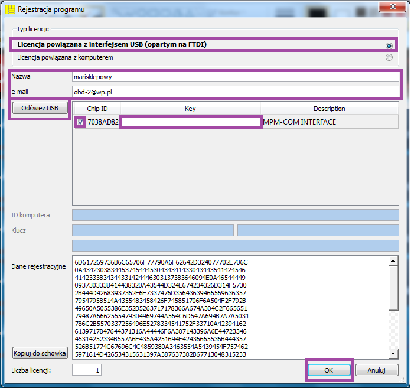Click first line of registration data starting 6D617269
This screenshot has width=411, height=388.
(x=161, y=262)
